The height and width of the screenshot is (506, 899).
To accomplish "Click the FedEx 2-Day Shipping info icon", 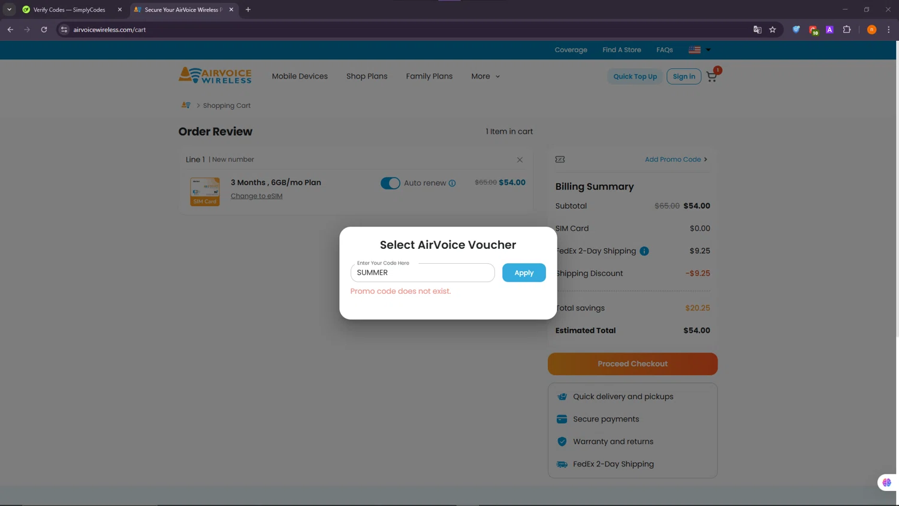I will (x=644, y=251).
